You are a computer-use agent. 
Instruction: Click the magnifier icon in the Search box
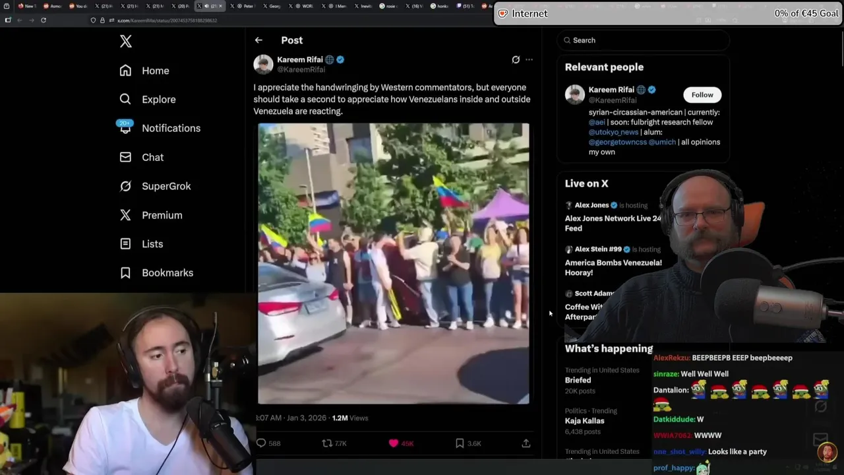pos(567,40)
